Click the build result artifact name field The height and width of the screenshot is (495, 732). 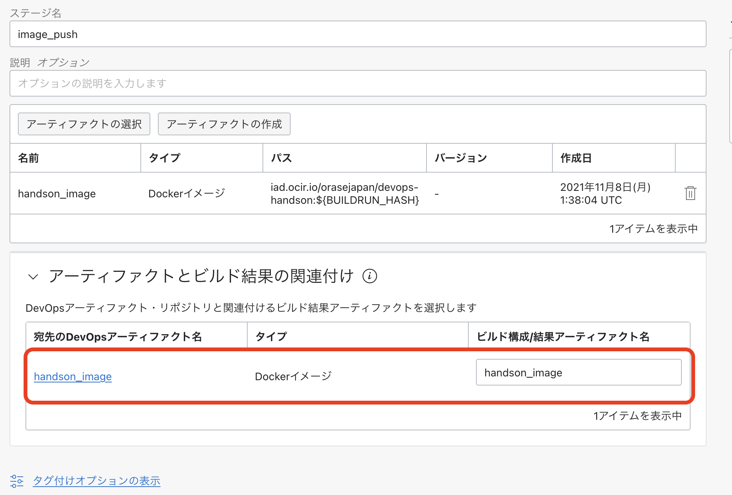578,373
